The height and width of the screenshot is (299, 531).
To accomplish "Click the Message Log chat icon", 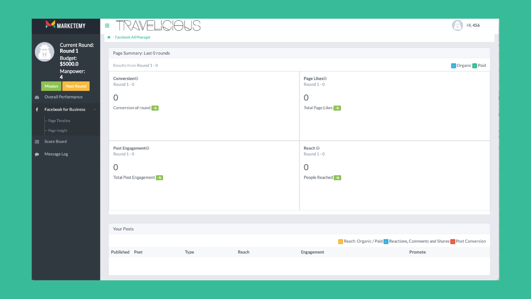I will (x=37, y=154).
